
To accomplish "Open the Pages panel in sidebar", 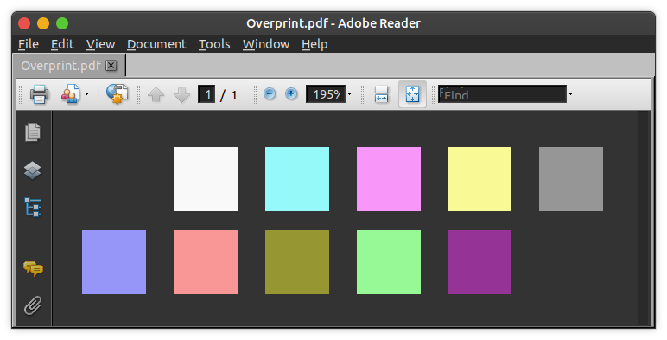I will click(33, 132).
